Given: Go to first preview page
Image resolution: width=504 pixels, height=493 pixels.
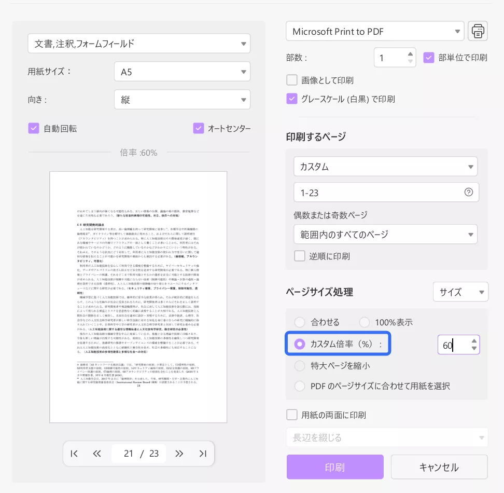Looking at the screenshot, I should click(x=74, y=454).
